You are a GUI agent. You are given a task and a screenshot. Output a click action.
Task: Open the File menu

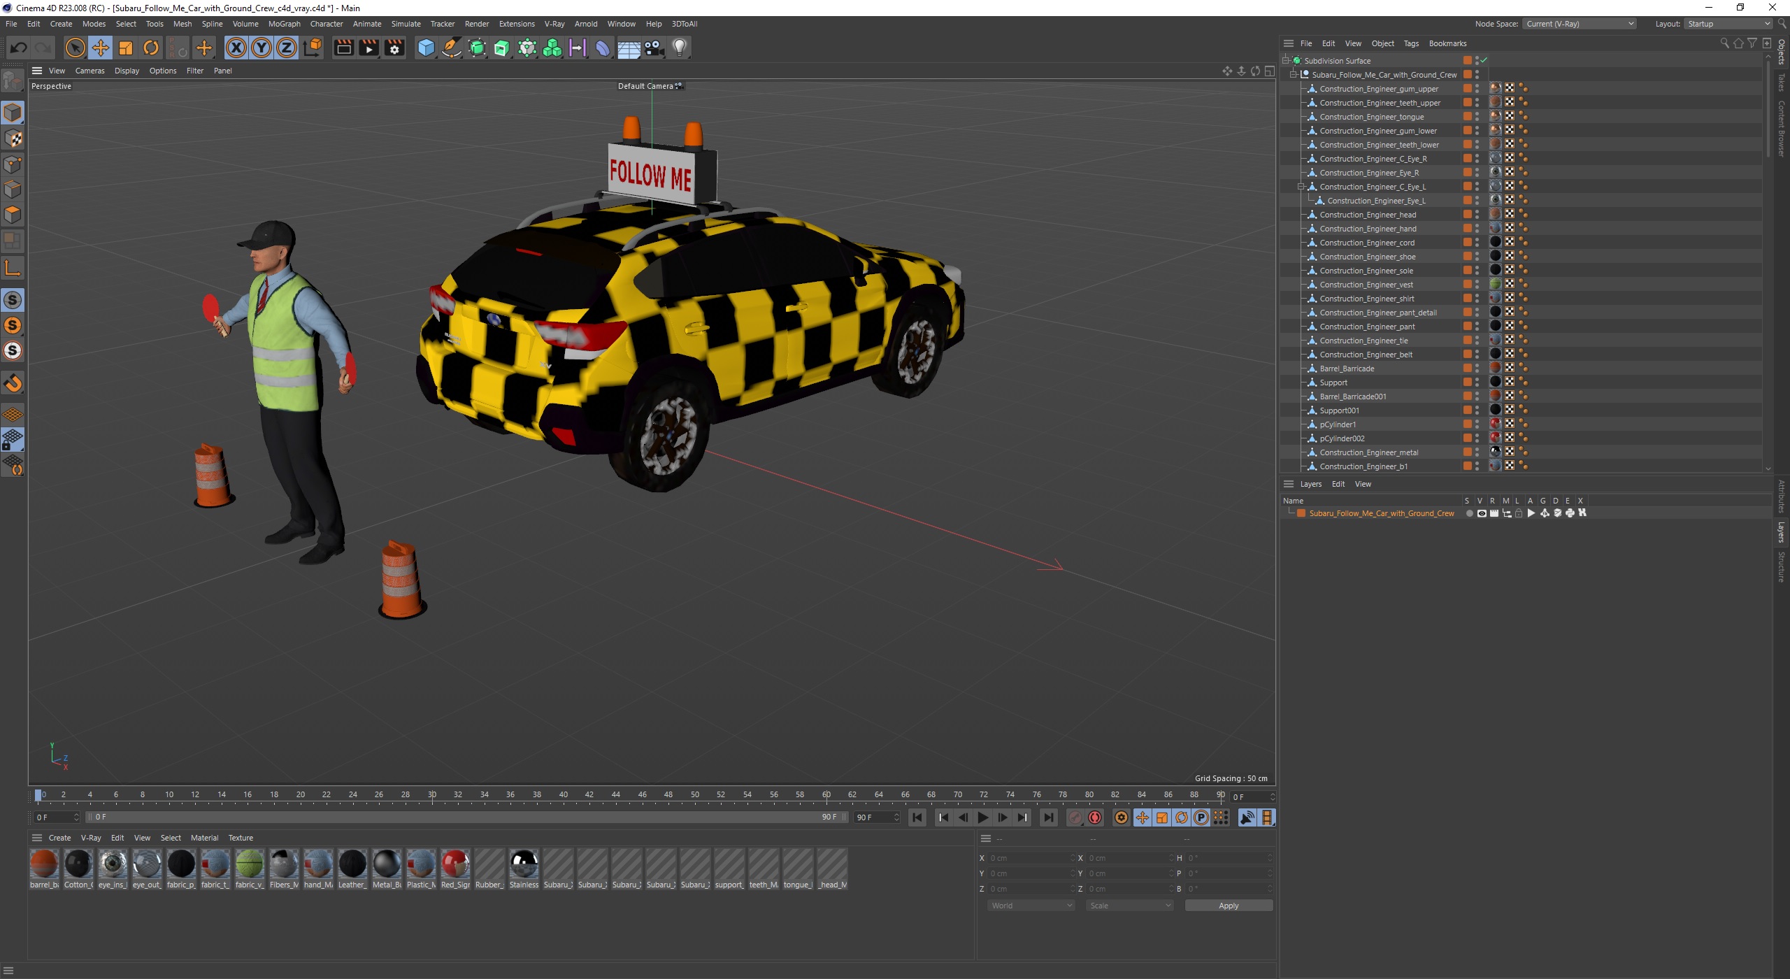[x=11, y=24]
